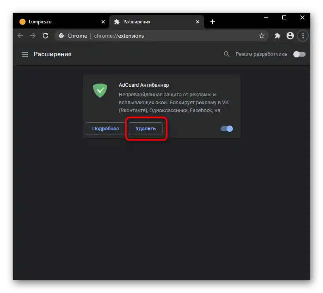Close the Chrome window
323x293 pixels.
[x=302, y=17]
